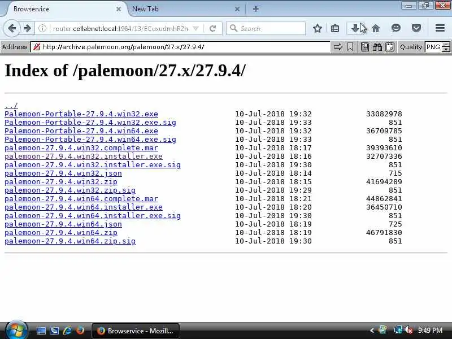Screen dimensions: 452x339
Task: Click the taskbar clock 9:49 PM
Action: (430, 331)
